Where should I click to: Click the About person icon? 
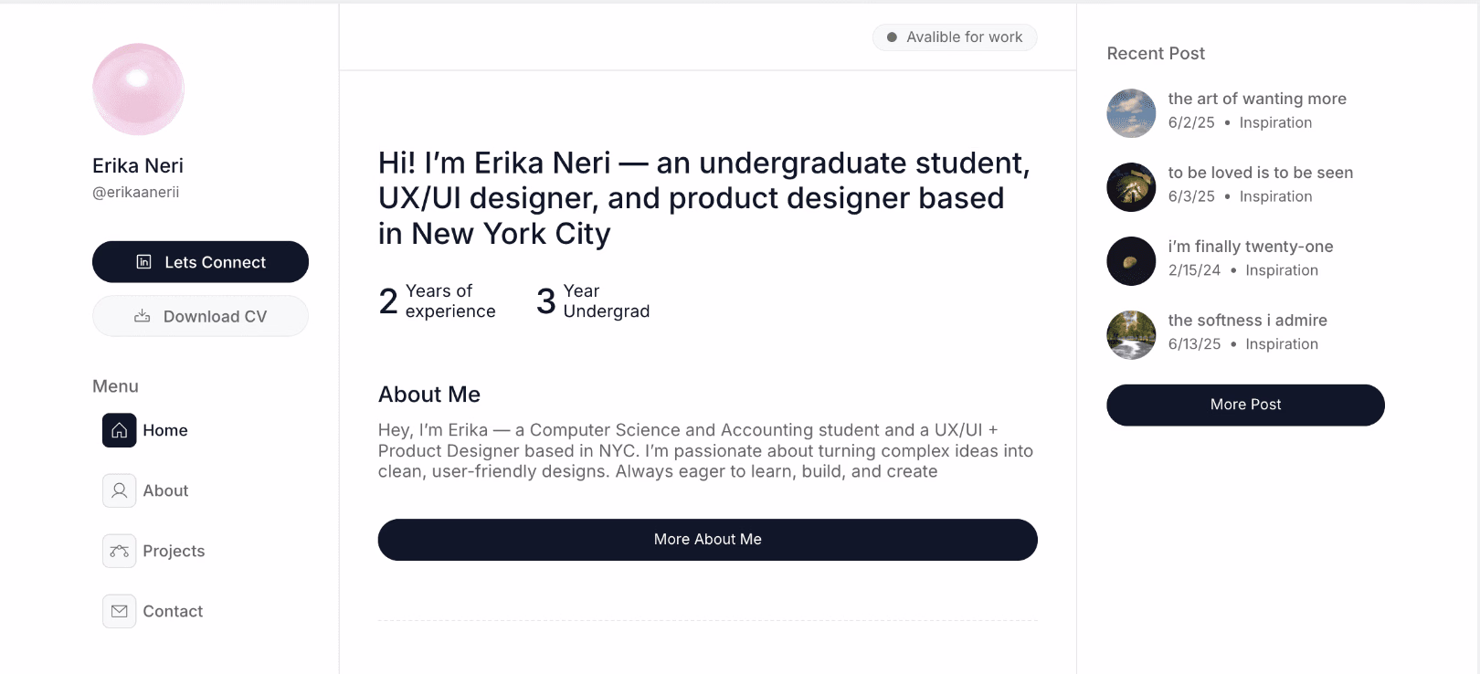coord(119,490)
